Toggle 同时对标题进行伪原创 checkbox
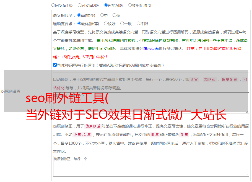The height and width of the screenshot is (182, 252). [55, 65]
